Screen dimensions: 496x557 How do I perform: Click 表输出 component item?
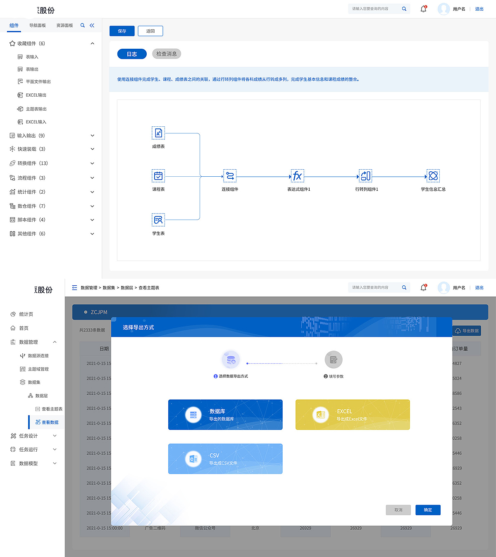pos(28,69)
